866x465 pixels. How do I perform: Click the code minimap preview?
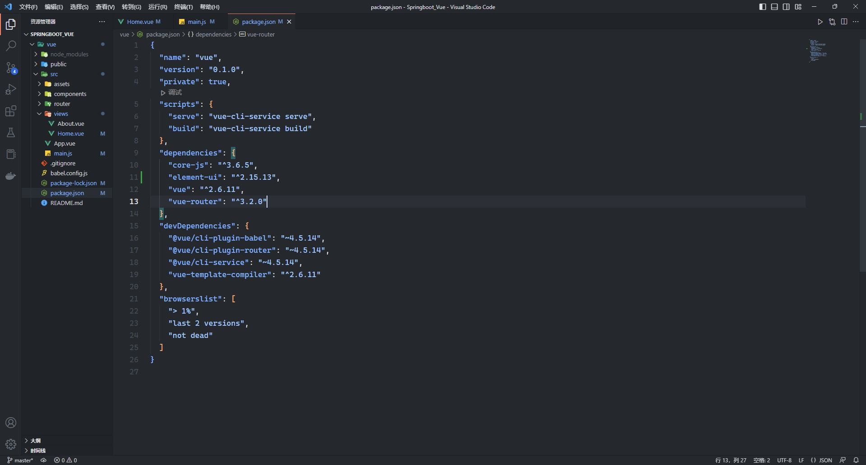pos(818,50)
